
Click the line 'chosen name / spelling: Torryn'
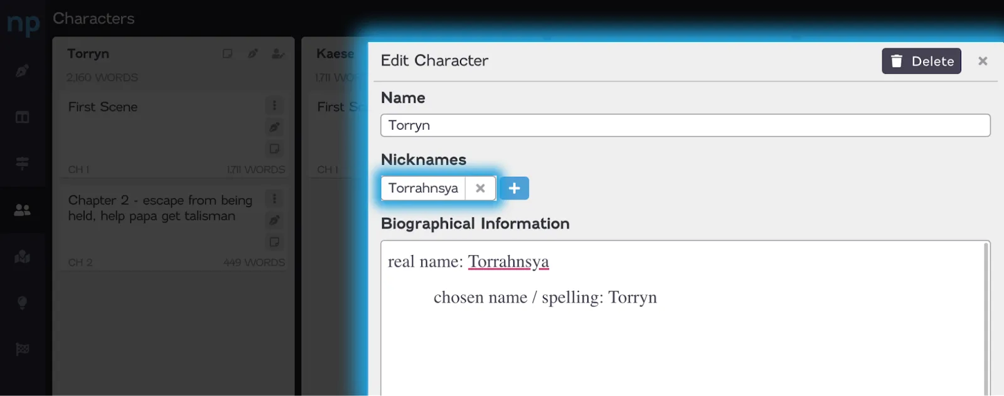coord(545,298)
